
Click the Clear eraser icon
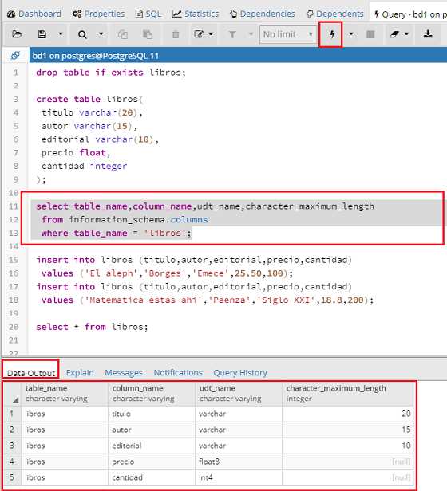(x=394, y=34)
